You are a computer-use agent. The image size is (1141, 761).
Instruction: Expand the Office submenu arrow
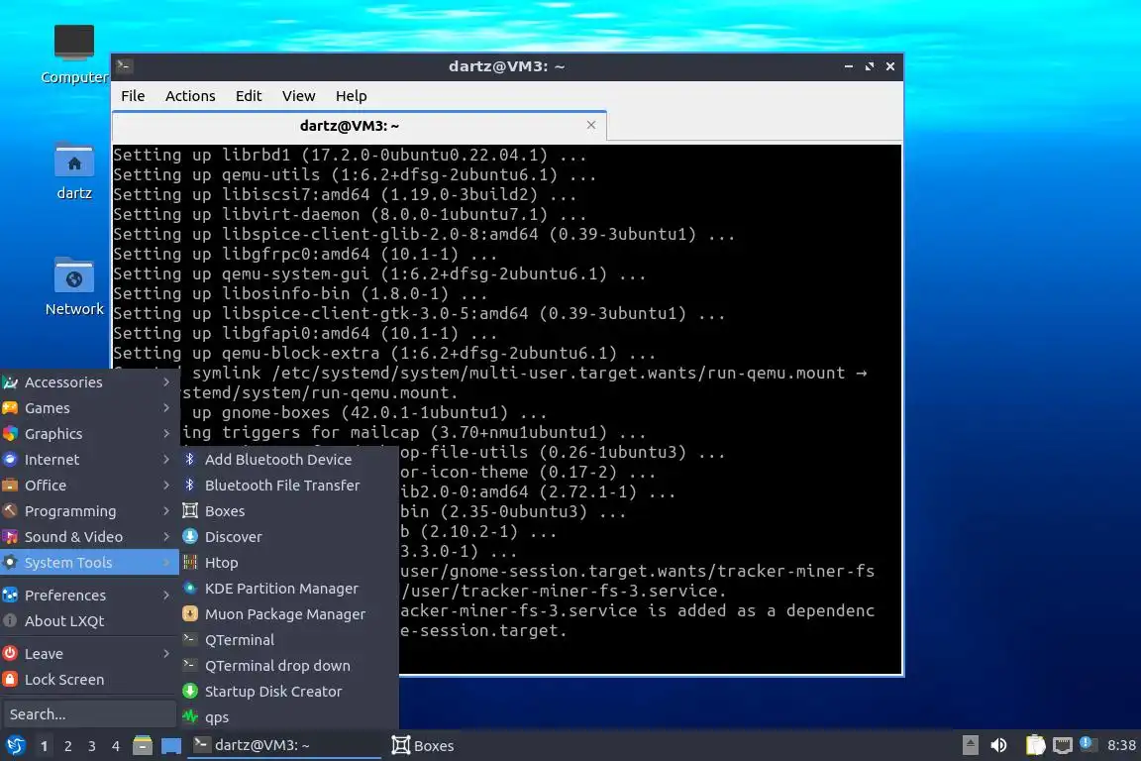pos(166,485)
